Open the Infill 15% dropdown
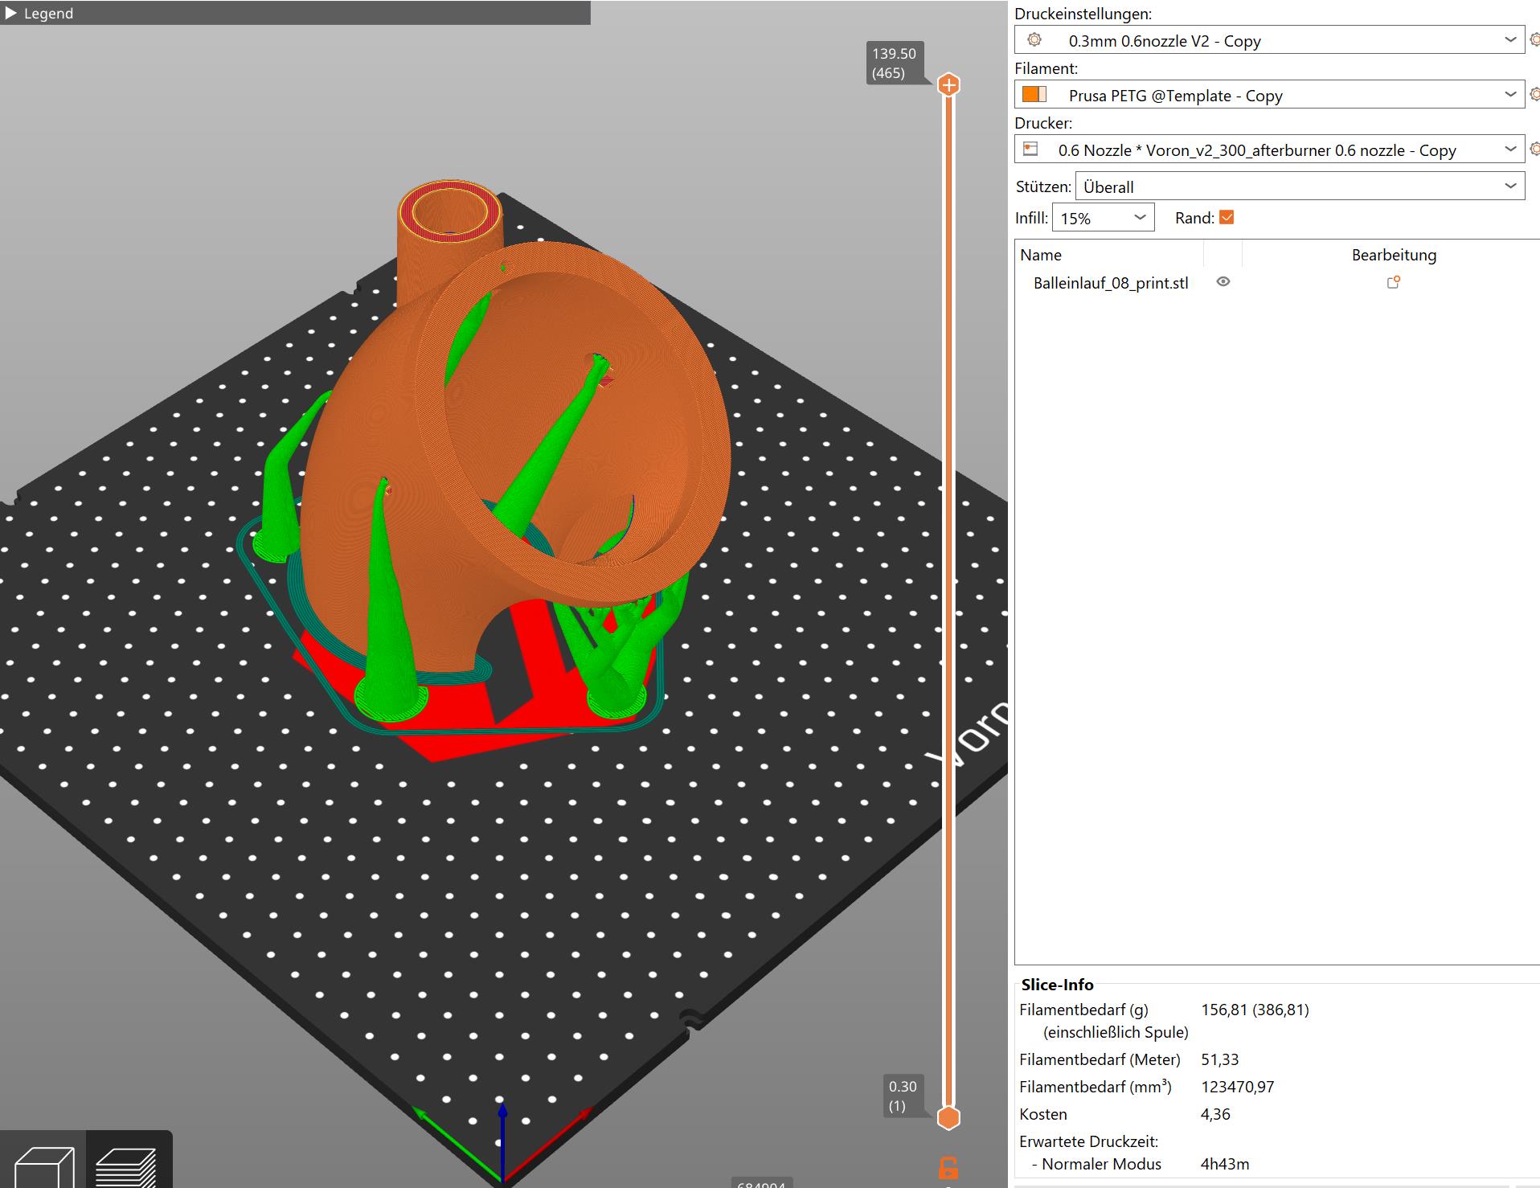 1103,217
